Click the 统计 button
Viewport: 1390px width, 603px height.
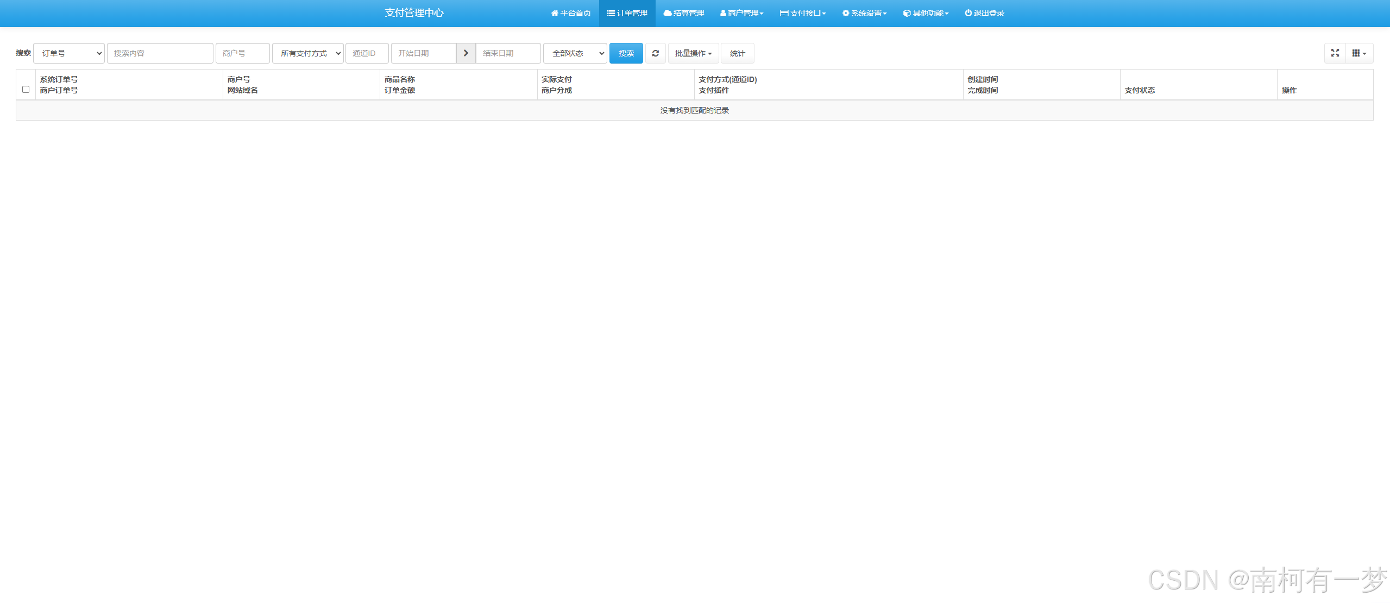(737, 53)
